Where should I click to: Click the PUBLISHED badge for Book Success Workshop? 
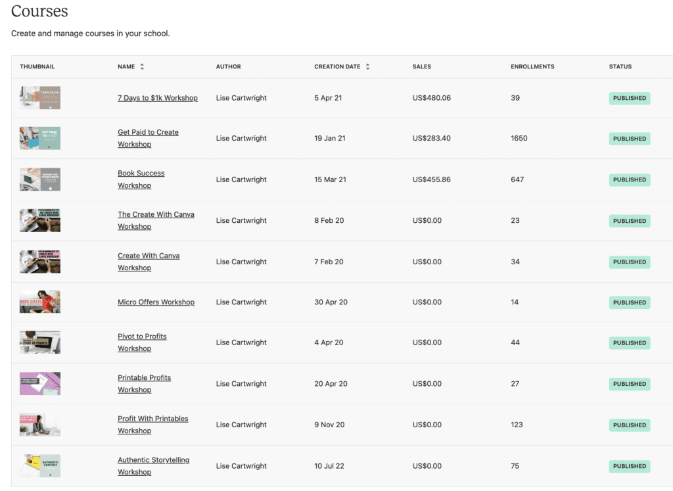[x=629, y=179]
